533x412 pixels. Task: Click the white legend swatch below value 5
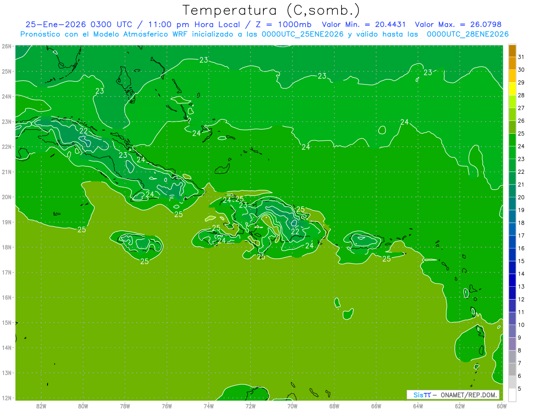point(512,395)
